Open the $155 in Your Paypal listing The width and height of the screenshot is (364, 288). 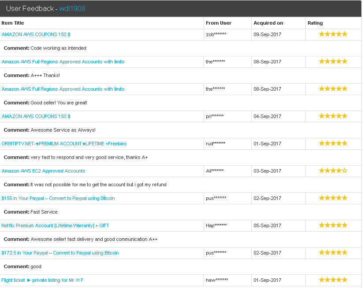click(x=58, y=198)
